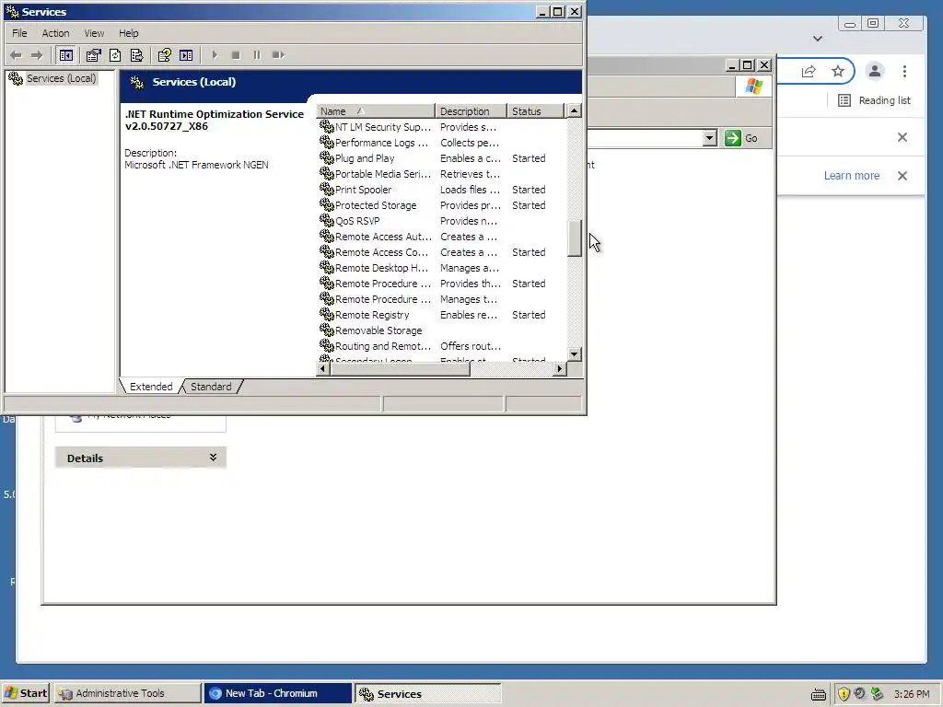Open the Windows Start menu

tap(25, 693)
